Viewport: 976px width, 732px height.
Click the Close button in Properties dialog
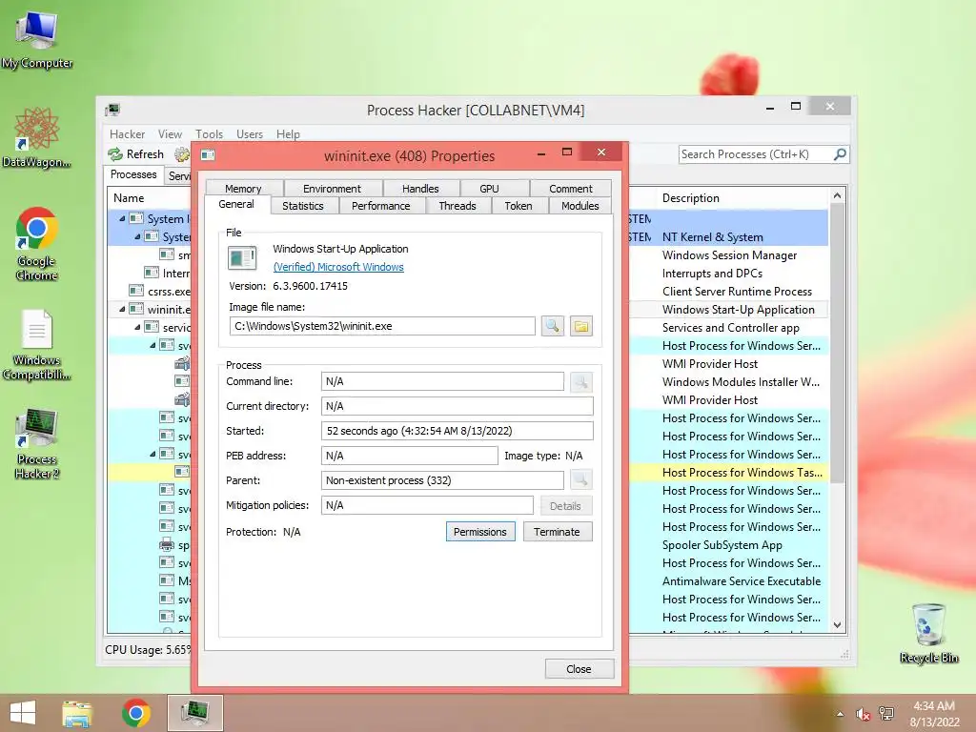579,669
